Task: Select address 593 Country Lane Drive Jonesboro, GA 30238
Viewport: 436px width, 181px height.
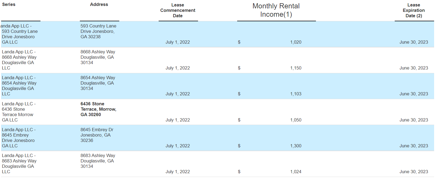Action: click(x=98, y=31)
